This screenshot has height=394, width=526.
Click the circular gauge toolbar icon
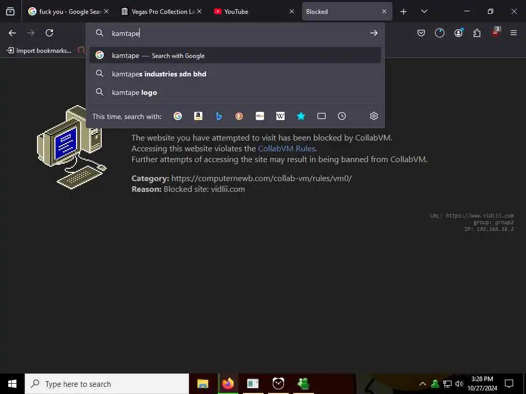pos(440,33)
